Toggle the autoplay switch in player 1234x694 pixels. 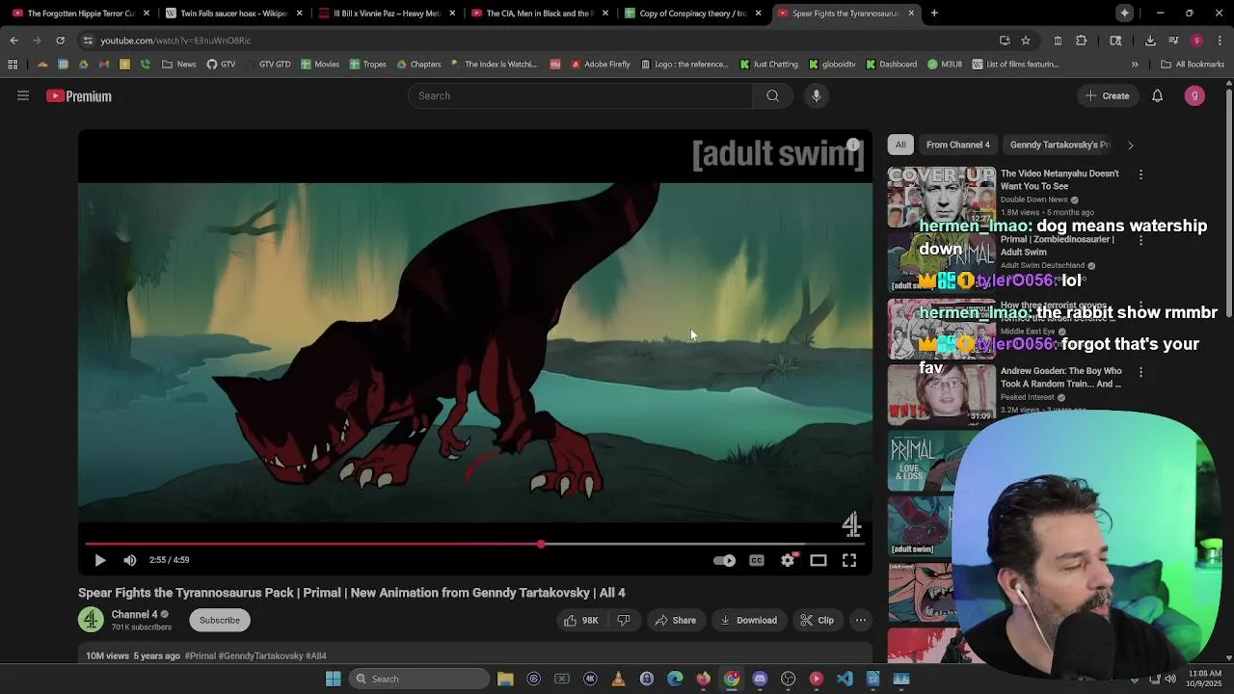click(x=724, y=560)
